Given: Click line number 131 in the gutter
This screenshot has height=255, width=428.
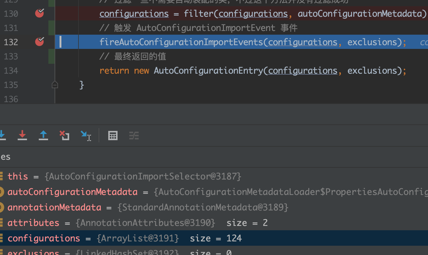Looking at the screenshot, I should (11, 28).
